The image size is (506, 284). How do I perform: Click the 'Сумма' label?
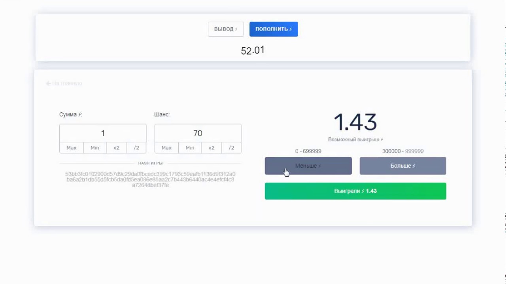71,114
